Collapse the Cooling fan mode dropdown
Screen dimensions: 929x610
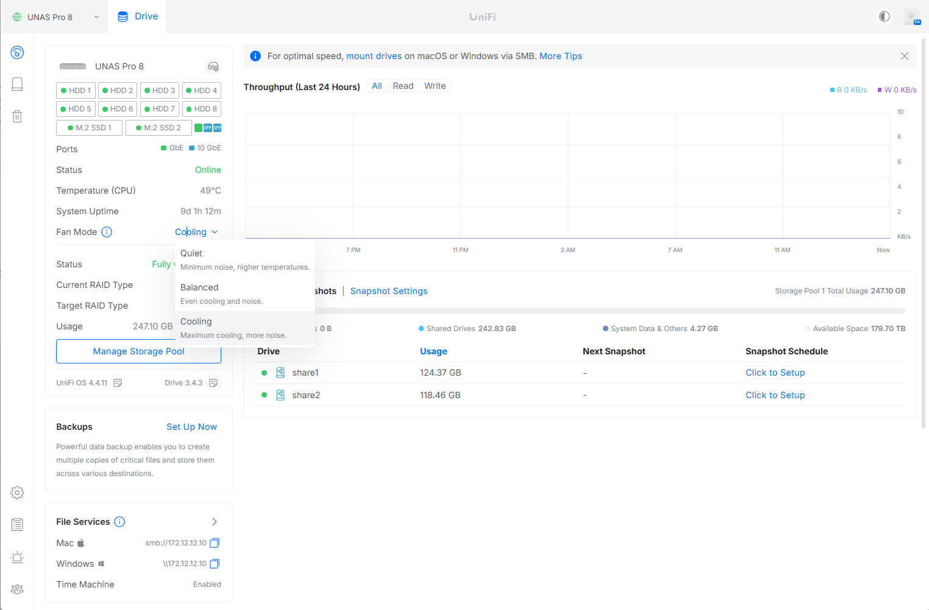coord(196,232)
